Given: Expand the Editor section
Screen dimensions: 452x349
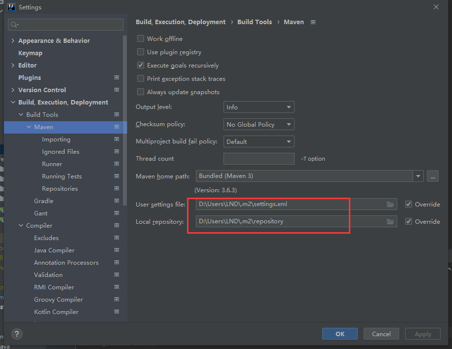Looking at the screenshot, I should coord(13,66).
